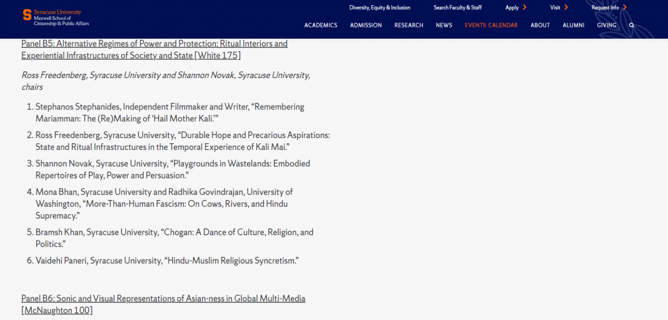Screen dimensions: 668x320
Task: Click the Syracuse University block S logo
Action: pos(28,15)
